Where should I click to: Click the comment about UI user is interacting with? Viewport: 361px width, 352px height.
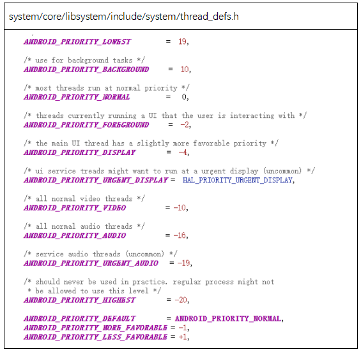coord(165,115)
